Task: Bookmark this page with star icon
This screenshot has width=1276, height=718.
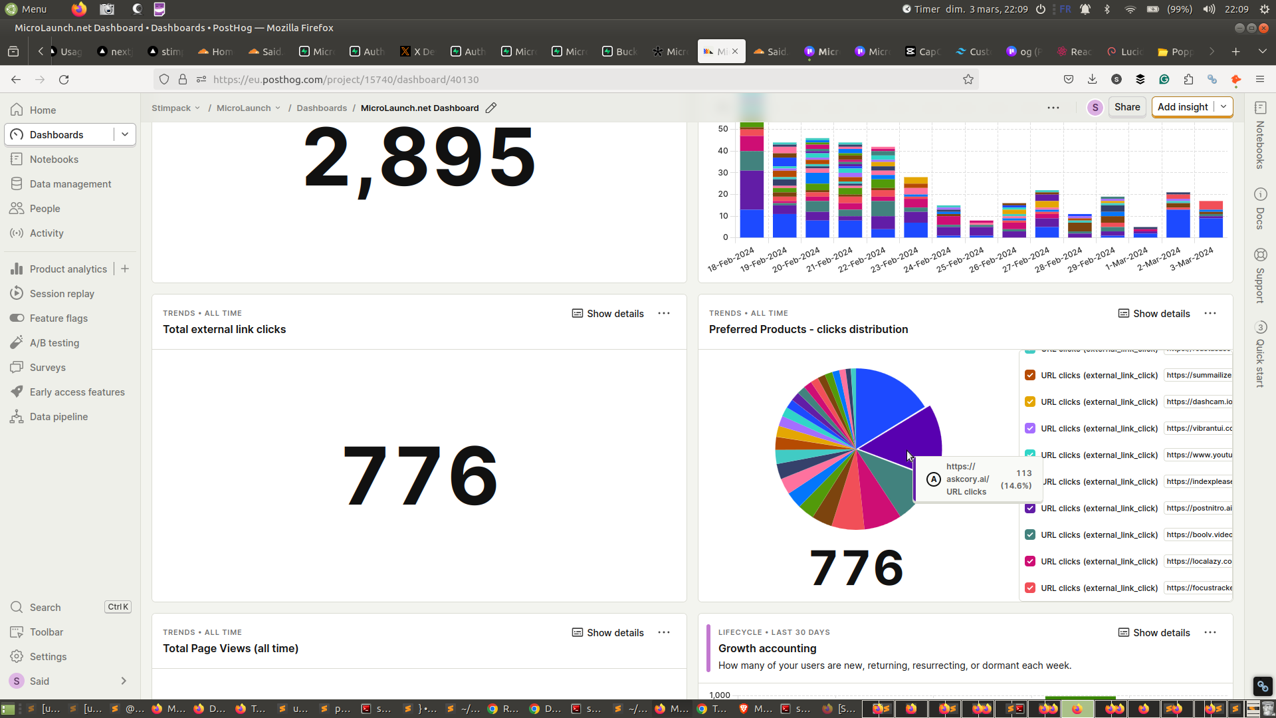Action: click(968, 79)
